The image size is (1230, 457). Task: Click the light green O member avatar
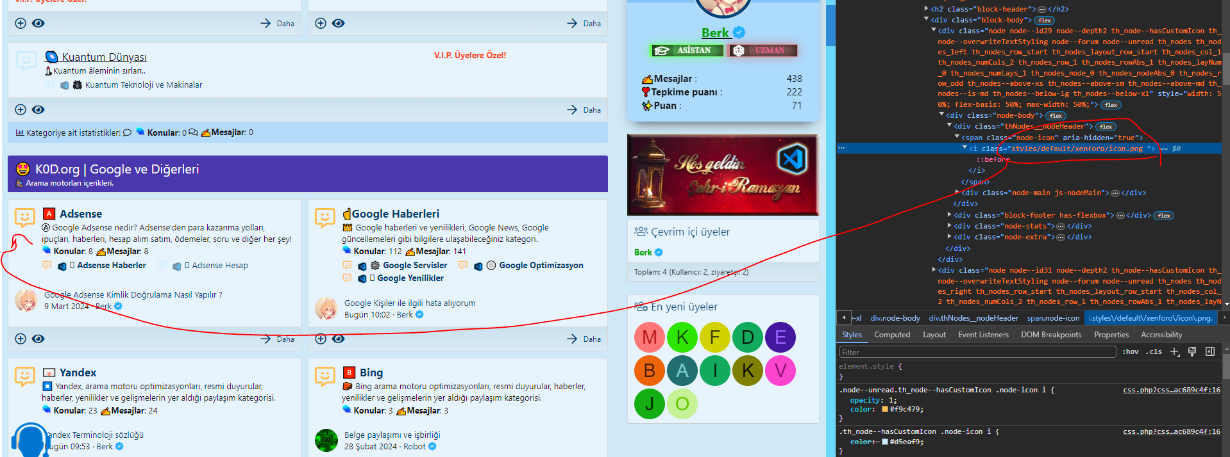point(682,404)
